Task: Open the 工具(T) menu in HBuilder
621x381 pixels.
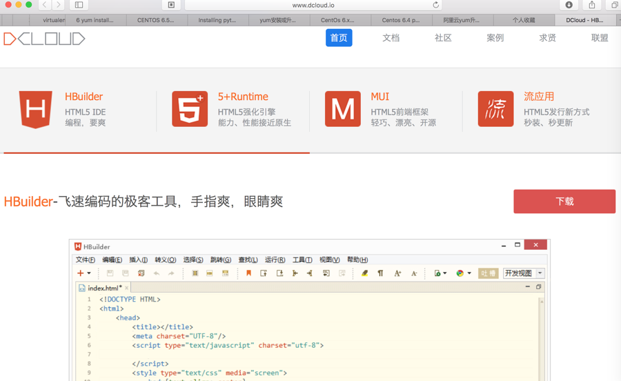Action: pyautogui.click(x=302, y=260)
